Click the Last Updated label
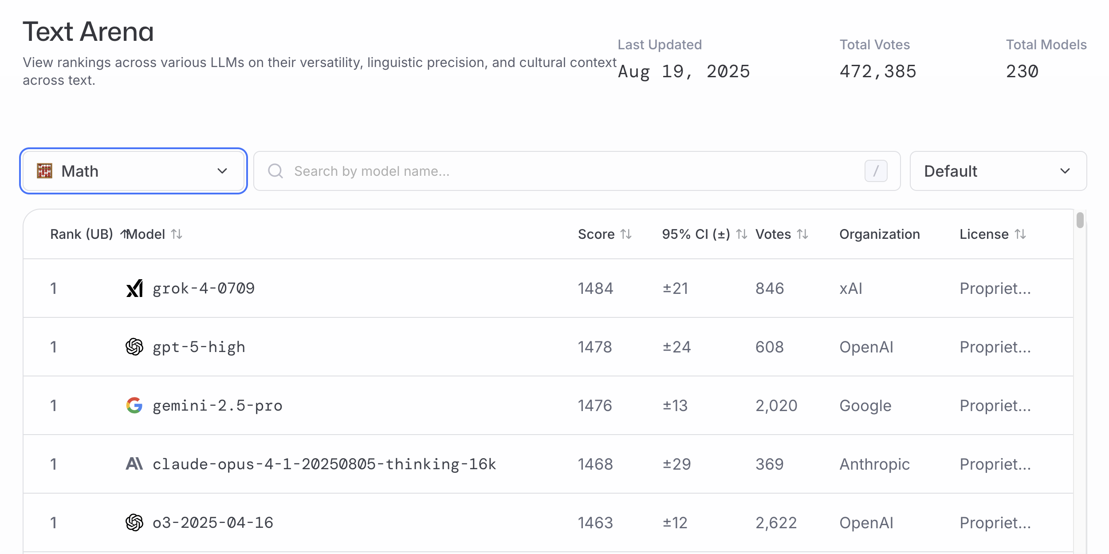The height and width of the screenshot is (554, 1109). (x=660, y=45)
